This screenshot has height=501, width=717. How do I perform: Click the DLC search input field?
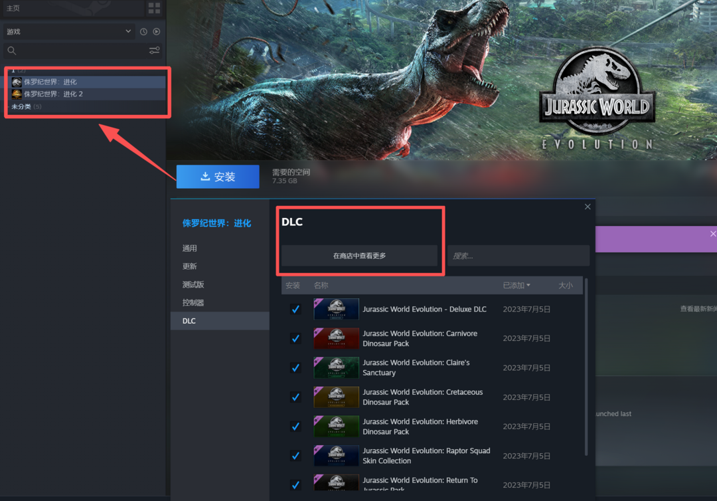pyautogui.click(x=518, y=256)
